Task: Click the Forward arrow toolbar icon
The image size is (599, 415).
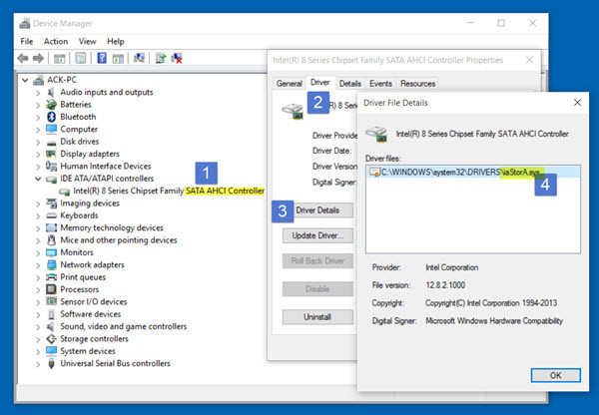Action: click(38, 59)
